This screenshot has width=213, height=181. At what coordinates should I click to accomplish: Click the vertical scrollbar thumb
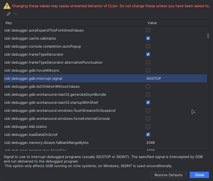208,36
